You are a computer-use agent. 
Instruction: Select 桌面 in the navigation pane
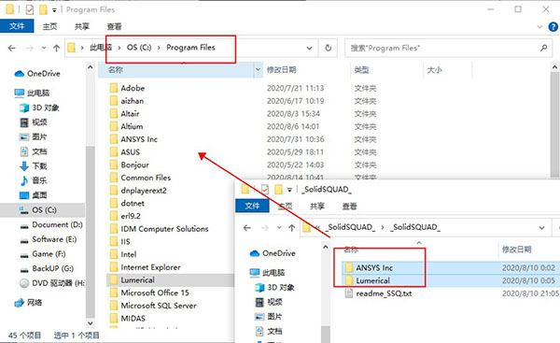(x=33, y=195)
